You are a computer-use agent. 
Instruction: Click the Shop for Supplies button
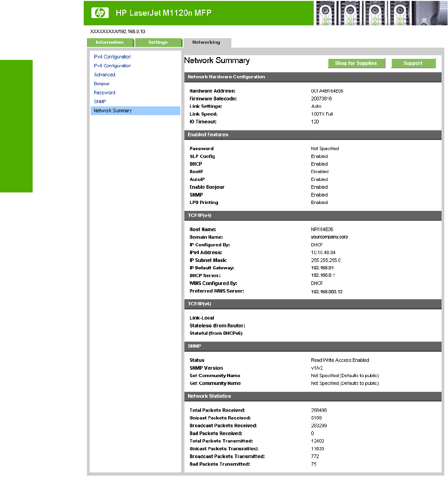[356, 63]
